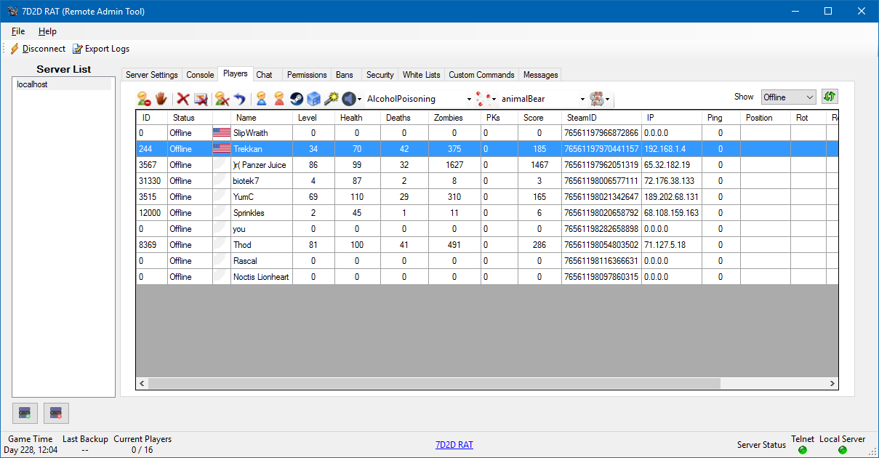Click the speaker icon in players toolbar
The image size is (879, 458).
(349, 99)
